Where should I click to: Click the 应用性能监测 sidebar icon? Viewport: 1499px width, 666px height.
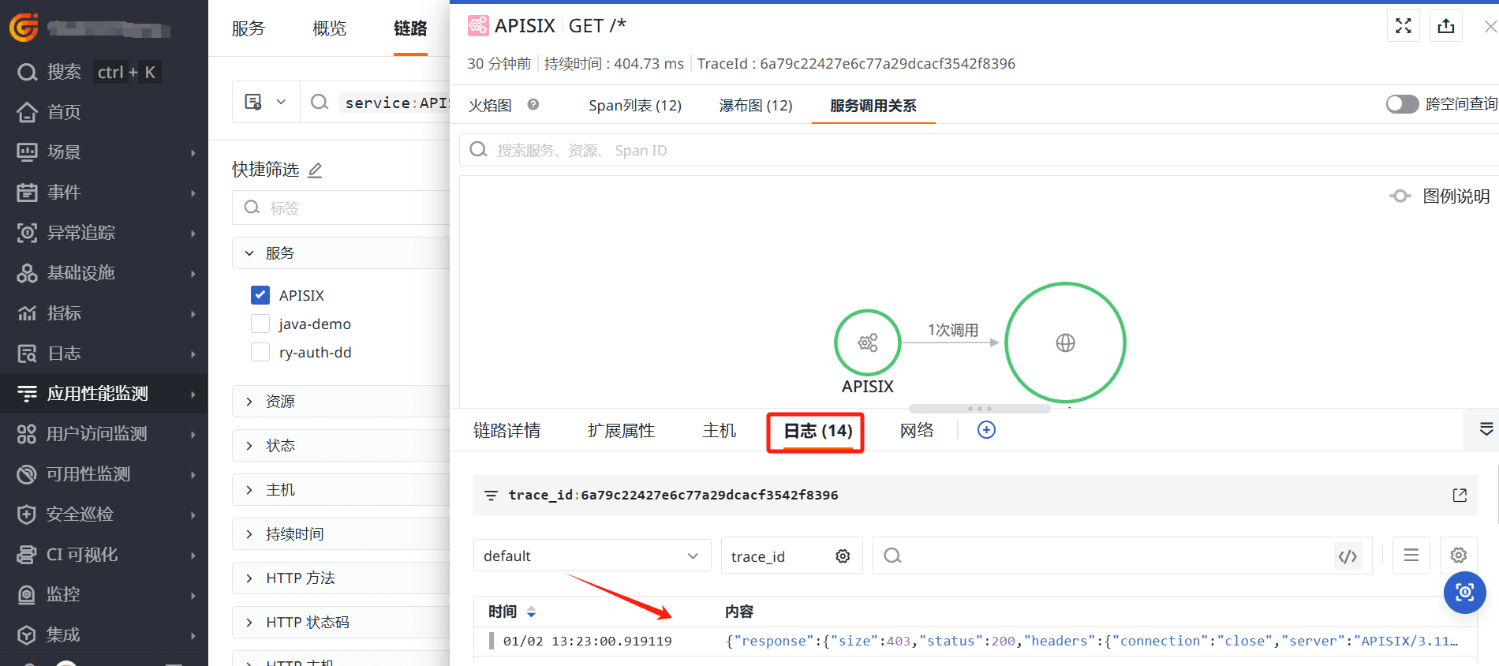pos(27,394)
